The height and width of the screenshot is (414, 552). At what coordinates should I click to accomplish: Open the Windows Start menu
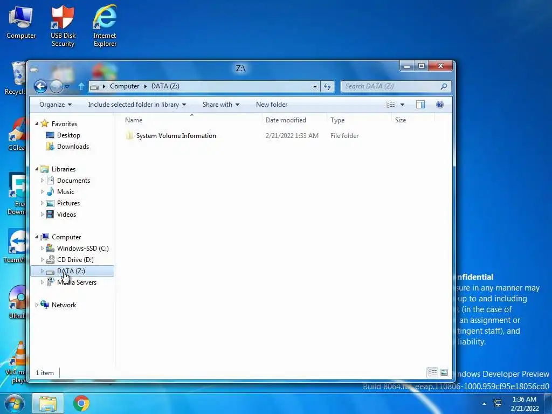coord(15,403)
